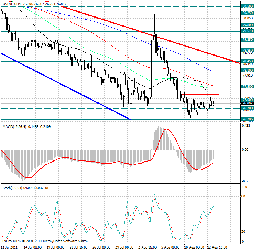Image resolution: width=254 pixels, height=250 pixels.
Task: Select the 79.570 price level label
Action: 247,31
